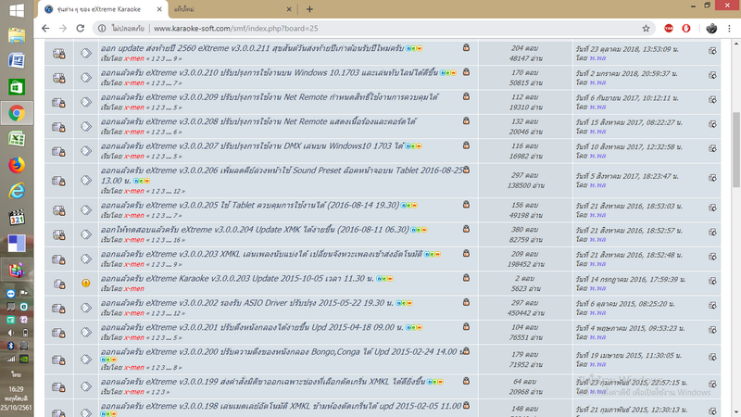Viewport: 741px width, 417px height.
Task: Open topic eXtreme v3.0.0.209 Net Remote
Action: (270, 97)
